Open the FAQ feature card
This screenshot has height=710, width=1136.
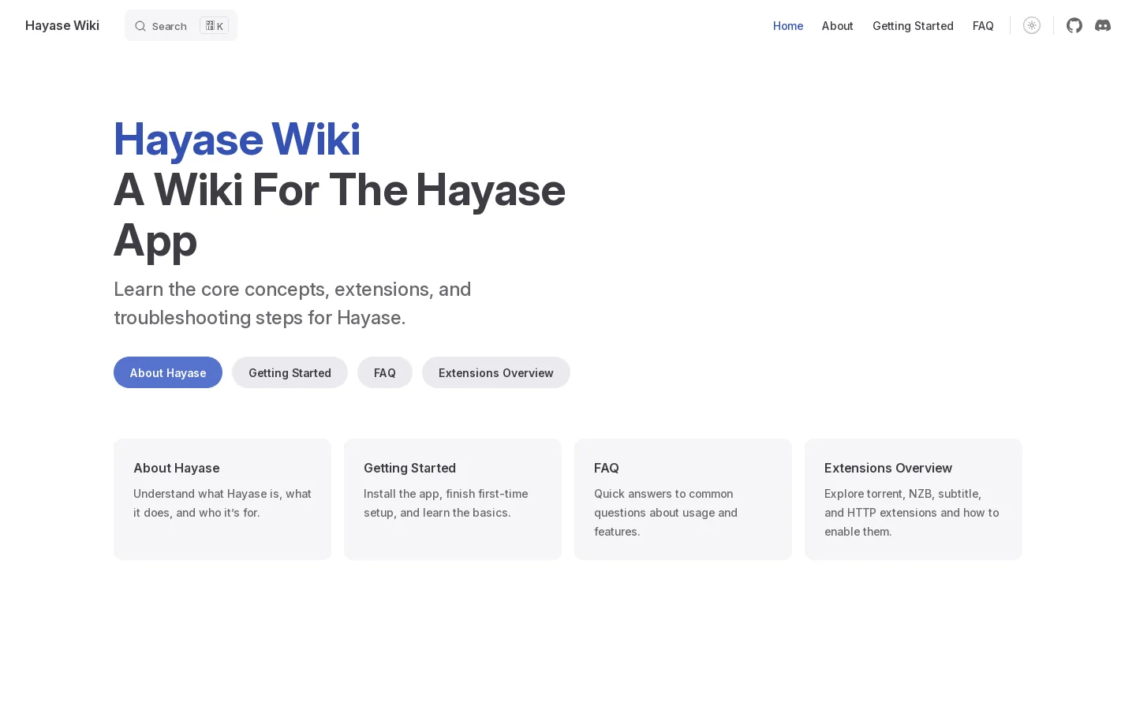click(683, 499)
